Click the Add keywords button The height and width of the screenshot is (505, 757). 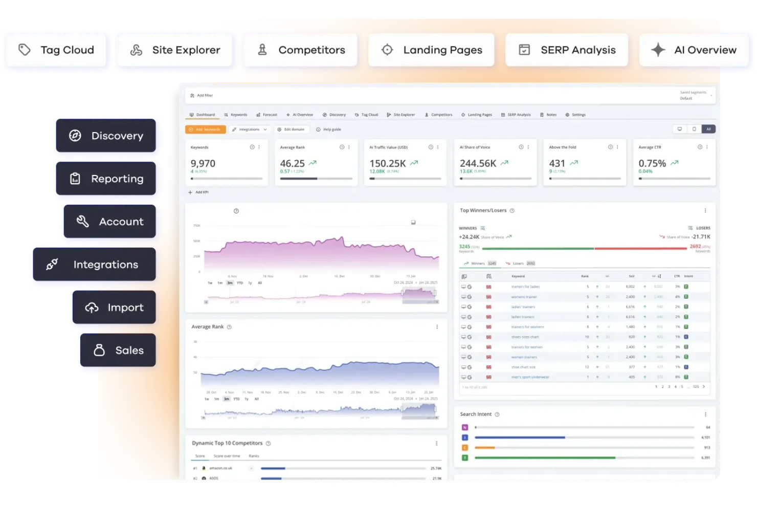click(205, 129)
